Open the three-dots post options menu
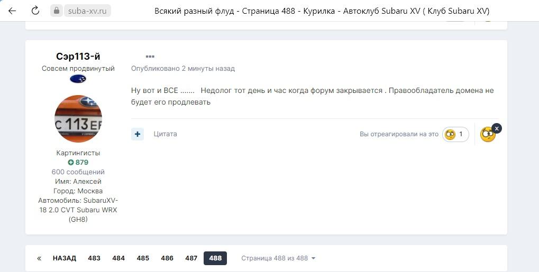The height and width of the screenshot is (272, 539). pos(150,57)
